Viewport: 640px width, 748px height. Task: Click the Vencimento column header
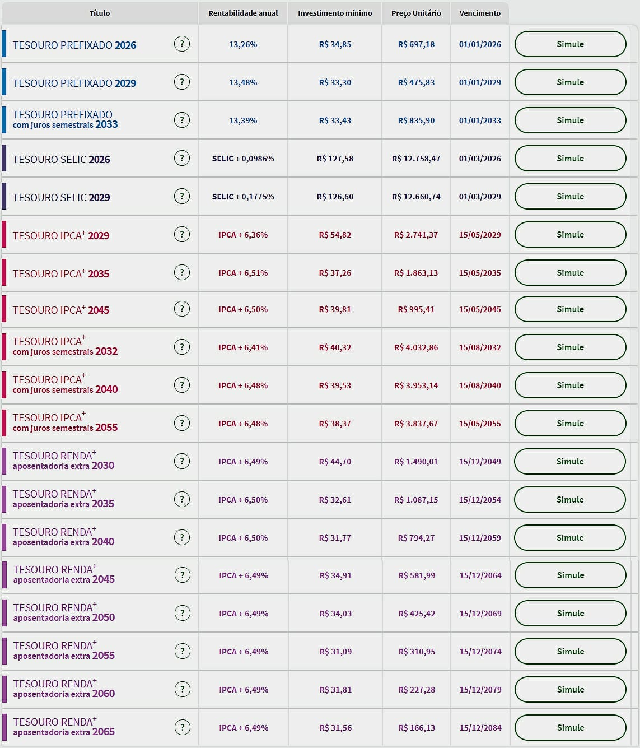pos(479,12)
